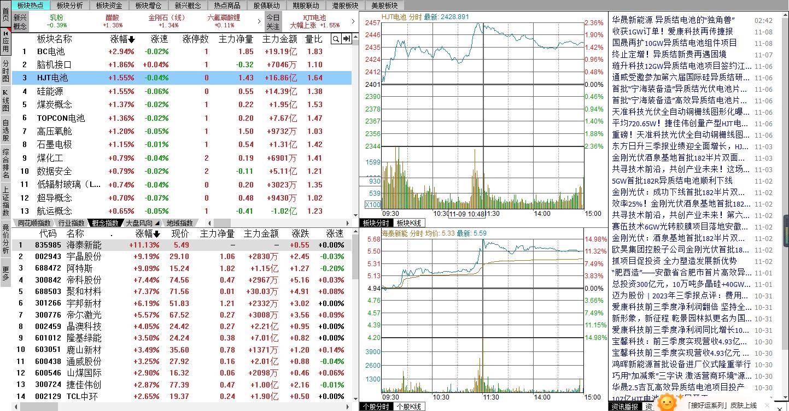Expand the 大盘风向 tab dropdown arrow
The image size is (789, 411).
click(157, 223)
